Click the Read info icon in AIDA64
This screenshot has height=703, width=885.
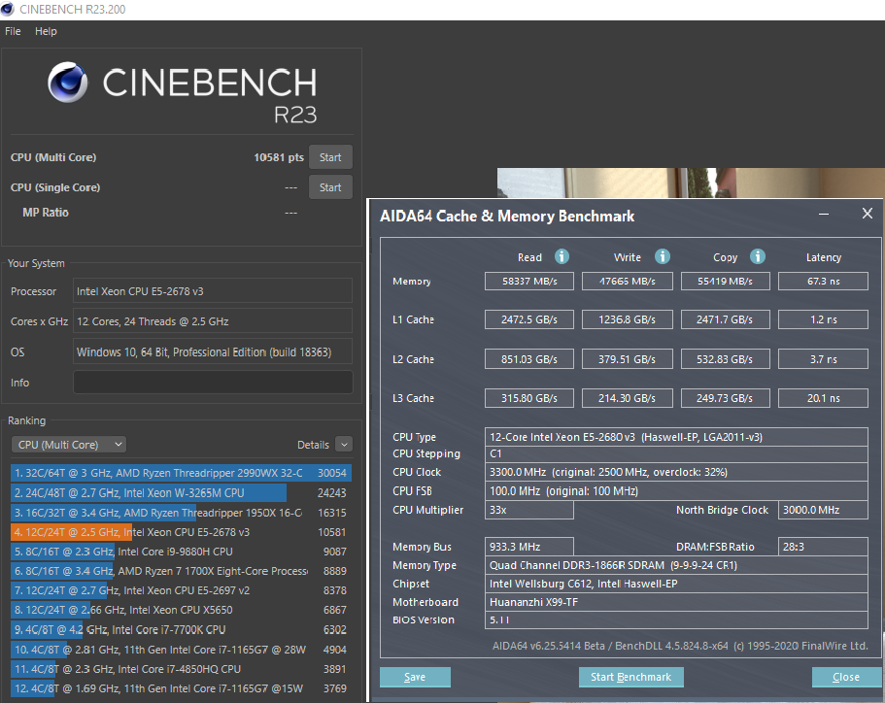click(562, 256)
